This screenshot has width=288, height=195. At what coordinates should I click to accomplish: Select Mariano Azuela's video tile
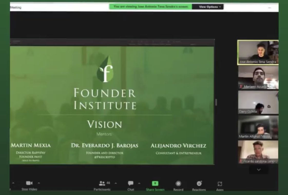258,77
